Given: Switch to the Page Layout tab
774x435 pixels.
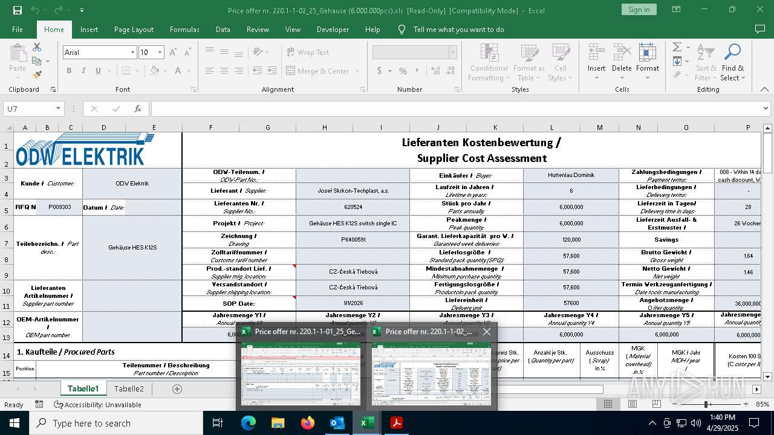Looking at the screenshot, I should (x=134, y=30).
